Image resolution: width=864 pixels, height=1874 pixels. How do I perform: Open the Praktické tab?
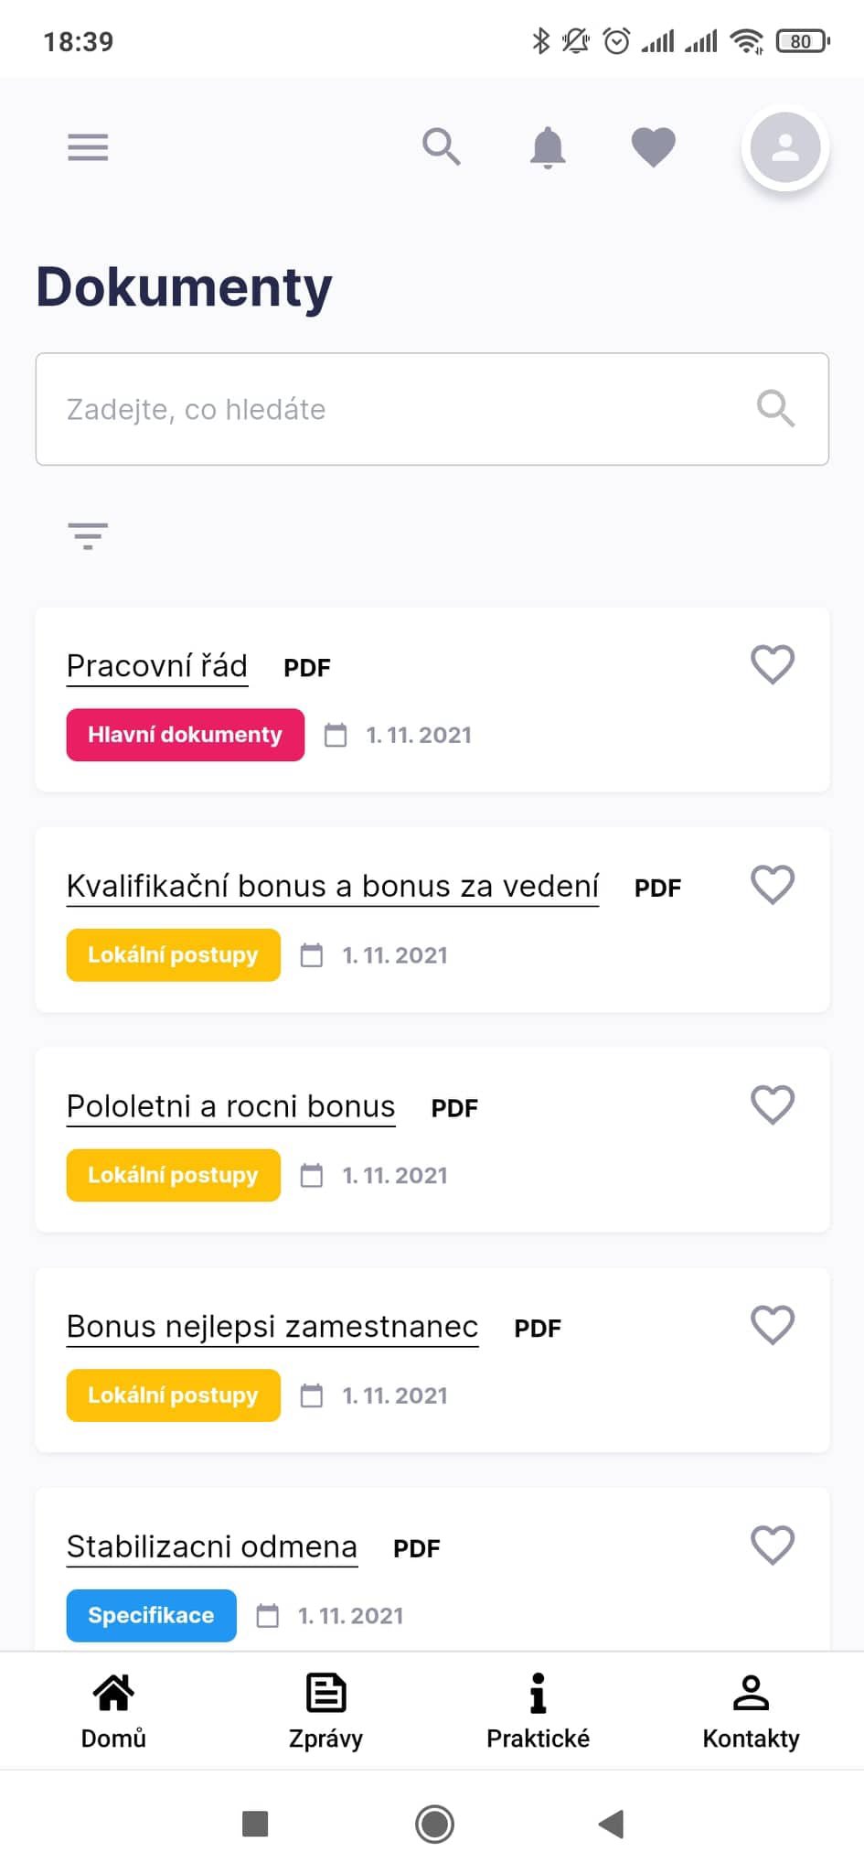click(x=538, y=1709)
